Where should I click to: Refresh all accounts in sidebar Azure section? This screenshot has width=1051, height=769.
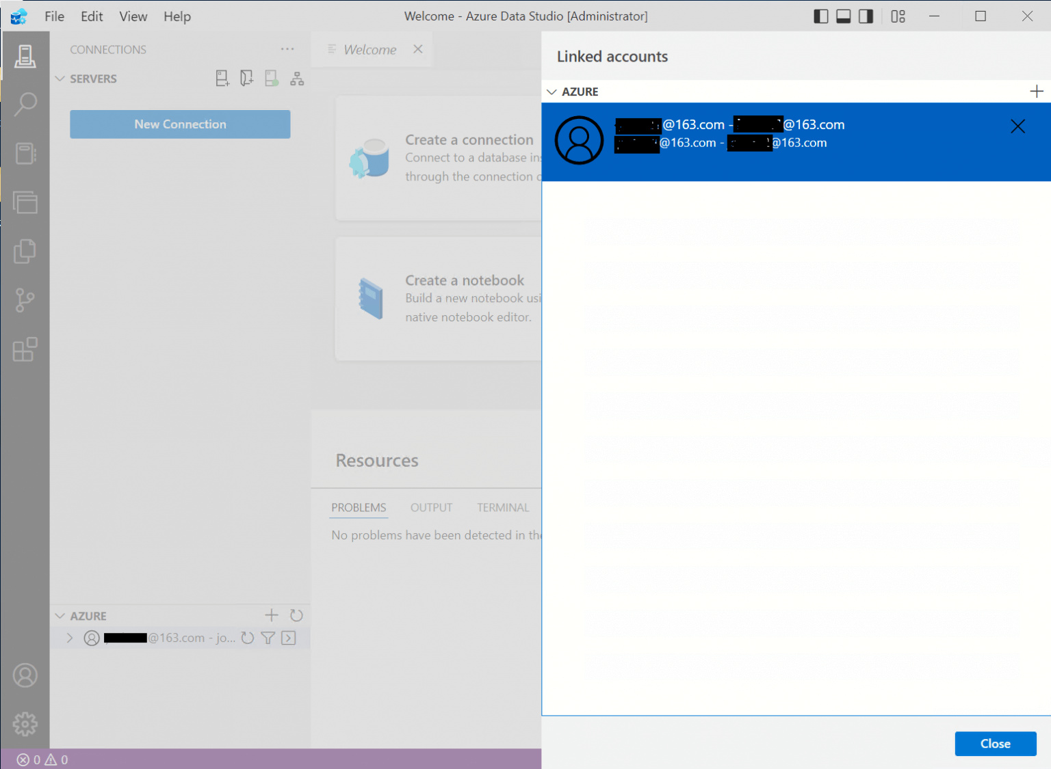296,615
